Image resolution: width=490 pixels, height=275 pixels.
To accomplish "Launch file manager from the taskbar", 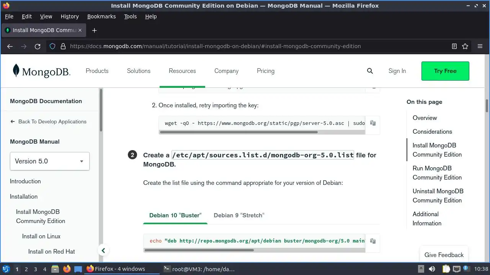I will 55,269.
